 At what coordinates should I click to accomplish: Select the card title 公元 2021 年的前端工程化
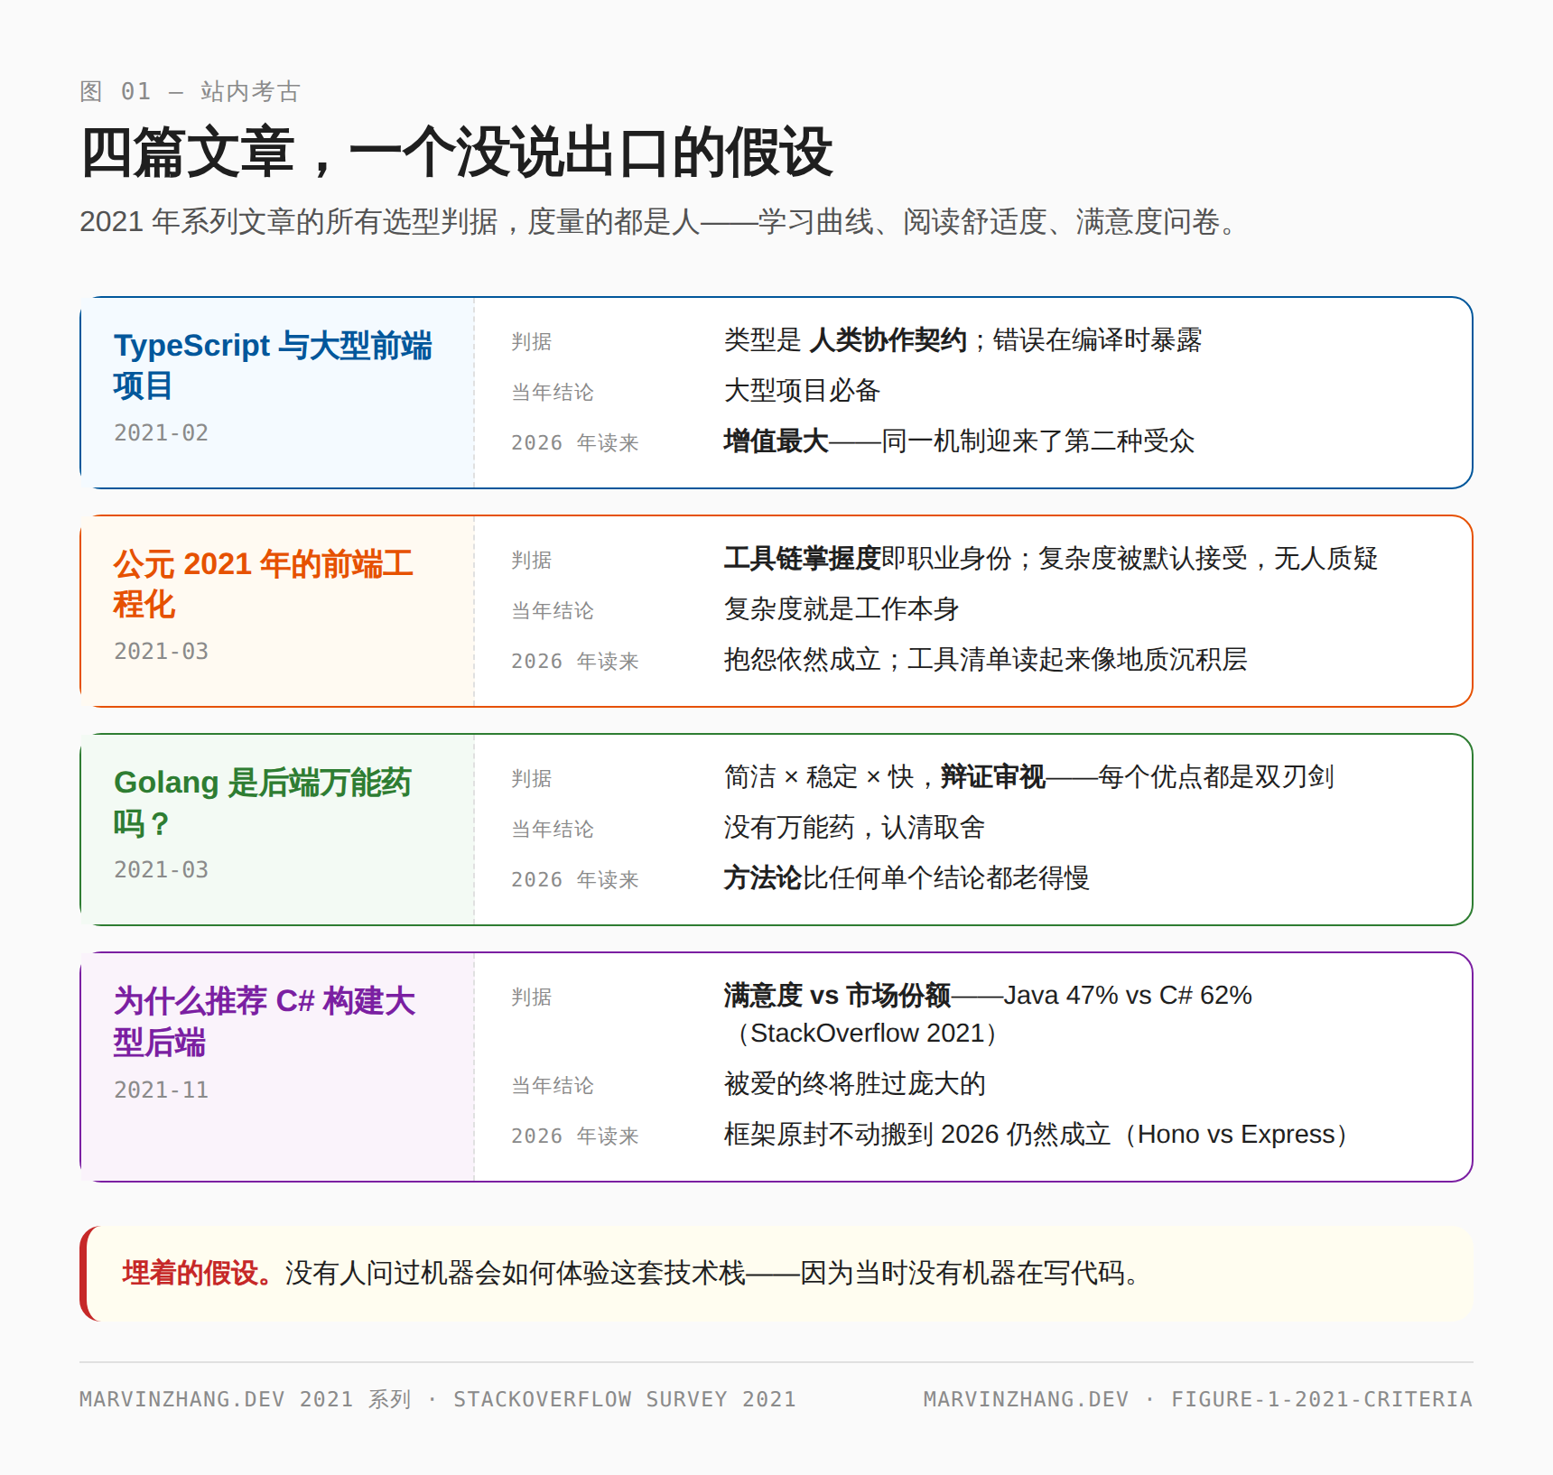coord(264,583)
